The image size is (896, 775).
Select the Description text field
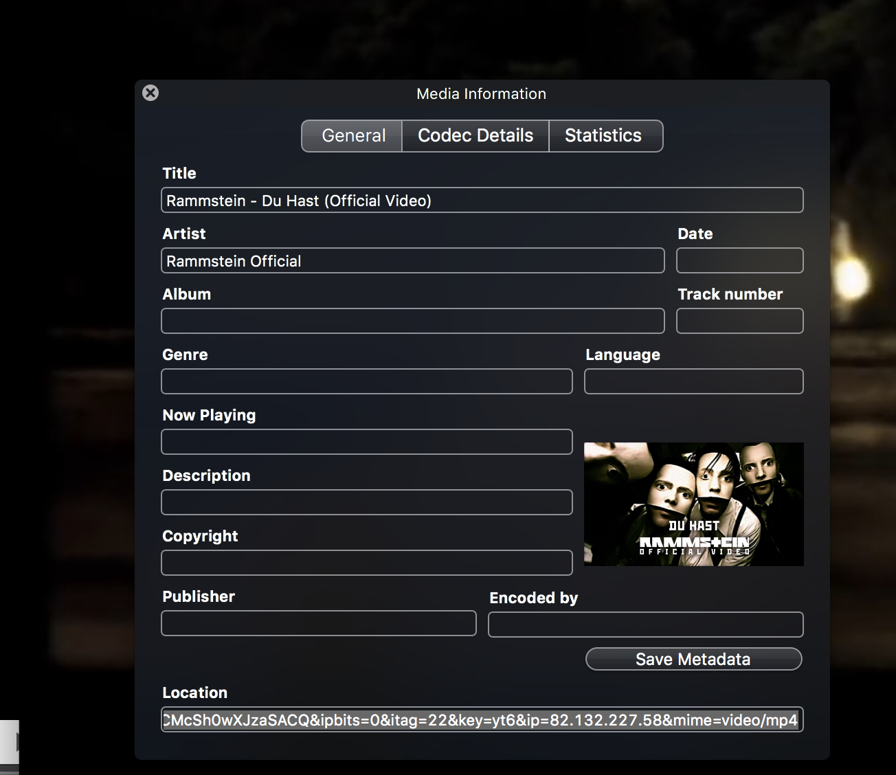(366, 503)
